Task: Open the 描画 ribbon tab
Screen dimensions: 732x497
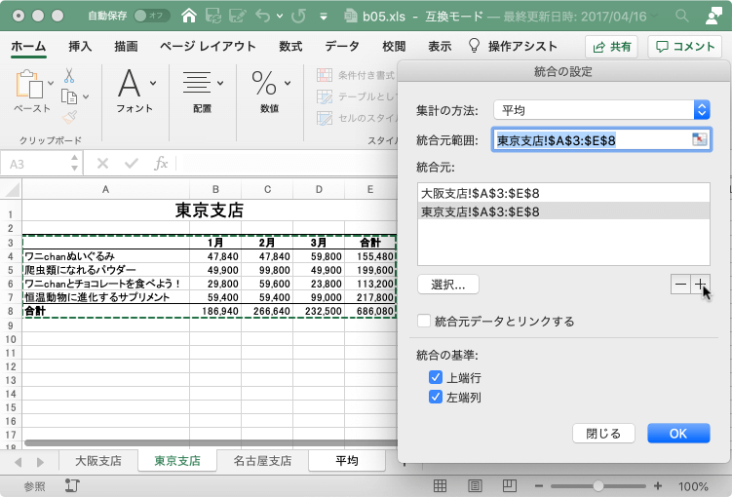Action: click(x=126, y=46)
